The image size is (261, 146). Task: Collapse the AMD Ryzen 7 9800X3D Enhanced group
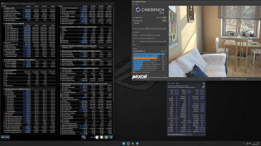[x=2, y=89]
